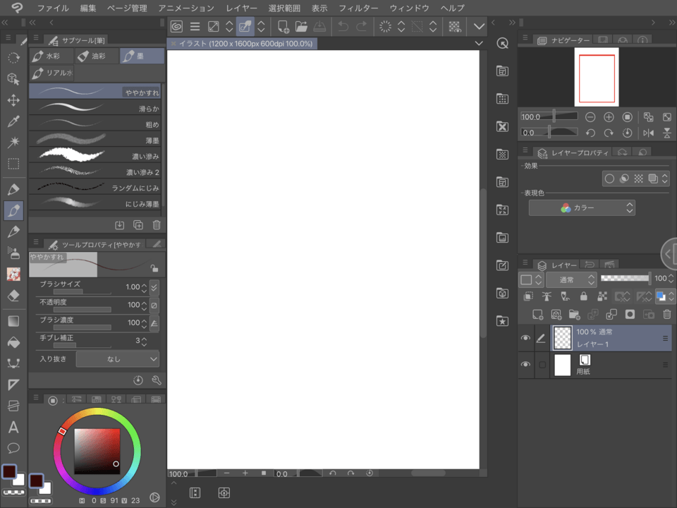This screenshot has width=677, height=508.
Task: Select the Eyedropper tool
Action: (x=13, y=121)
